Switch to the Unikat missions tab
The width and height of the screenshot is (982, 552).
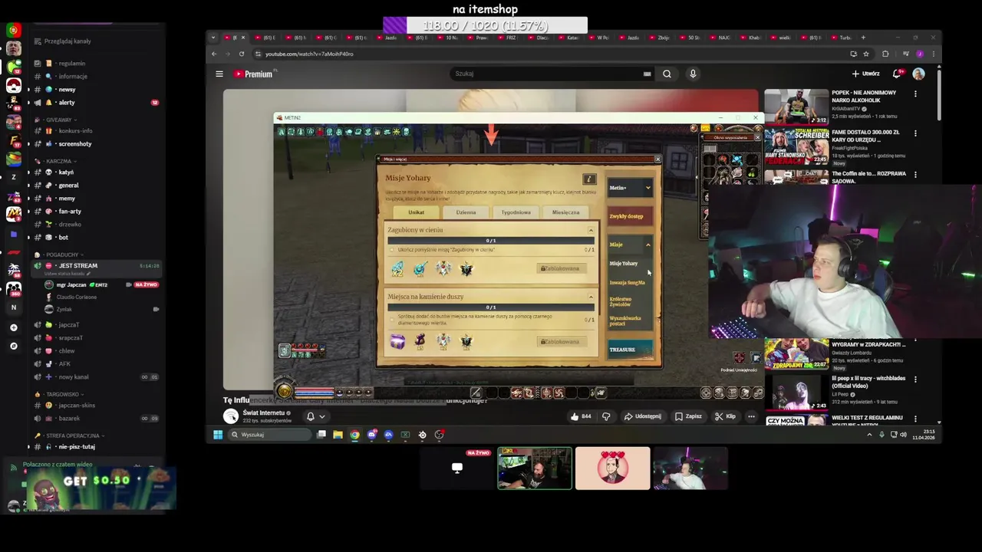tap(416, 212)
